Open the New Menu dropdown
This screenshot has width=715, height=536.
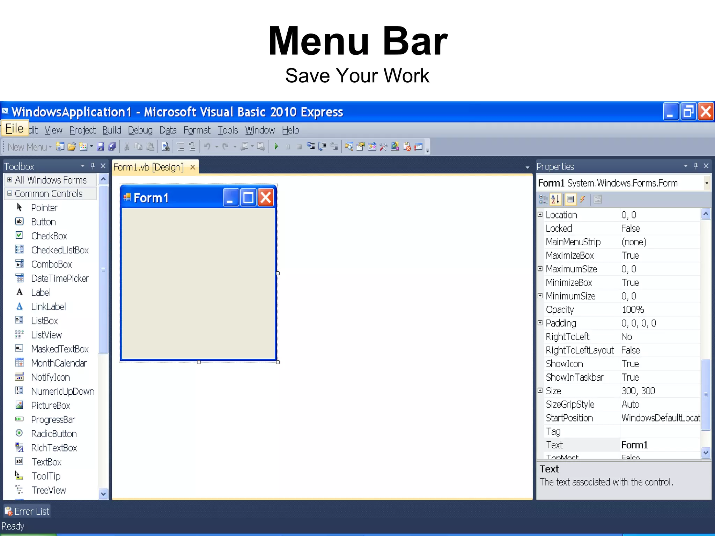tap(30, 147)
